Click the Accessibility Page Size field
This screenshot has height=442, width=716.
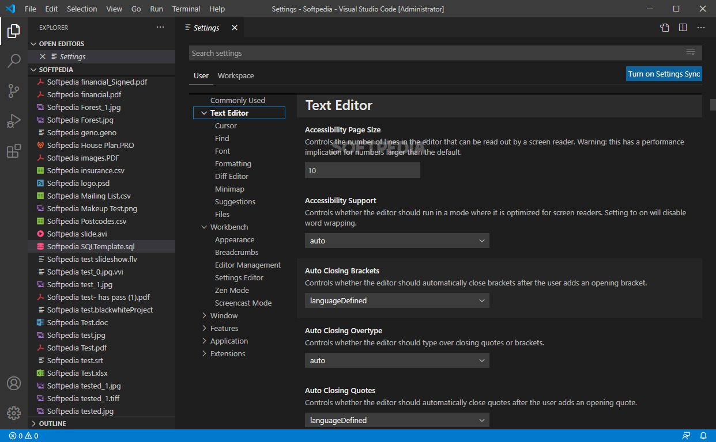click(363, 170)
